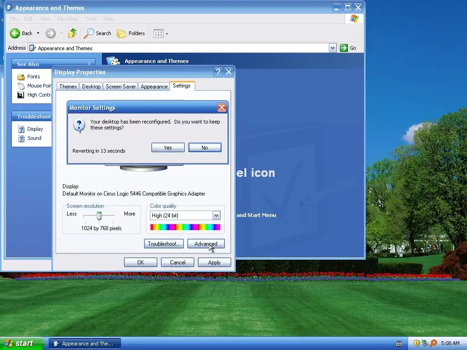Open the Edit menu
The image size is (467, 350).
pyautogui.click(x=28, y=18)
